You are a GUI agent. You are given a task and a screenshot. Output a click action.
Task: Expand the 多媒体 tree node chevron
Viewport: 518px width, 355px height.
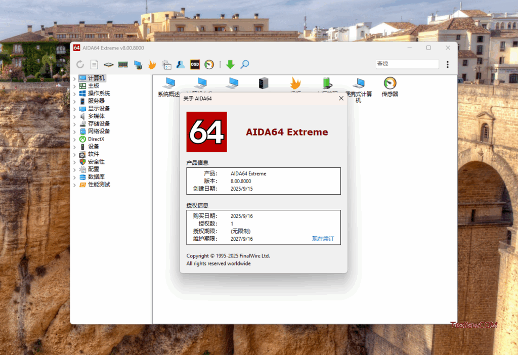pyautogui.click(x=75, y=117)
